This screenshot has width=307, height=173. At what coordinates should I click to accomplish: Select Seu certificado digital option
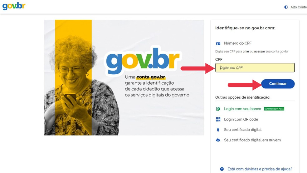pyautogui.click(x=243, y=130)
